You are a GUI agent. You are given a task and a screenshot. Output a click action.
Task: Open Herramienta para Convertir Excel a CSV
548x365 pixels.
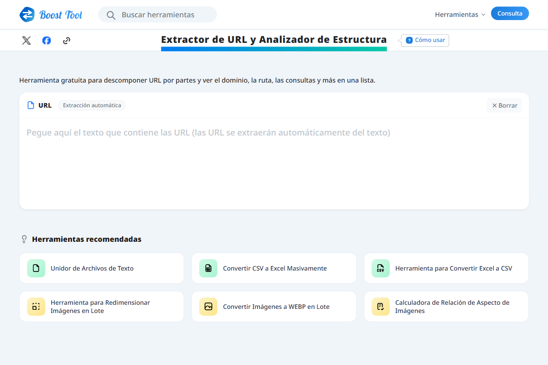pyautogui.click(x=446, y=268)
